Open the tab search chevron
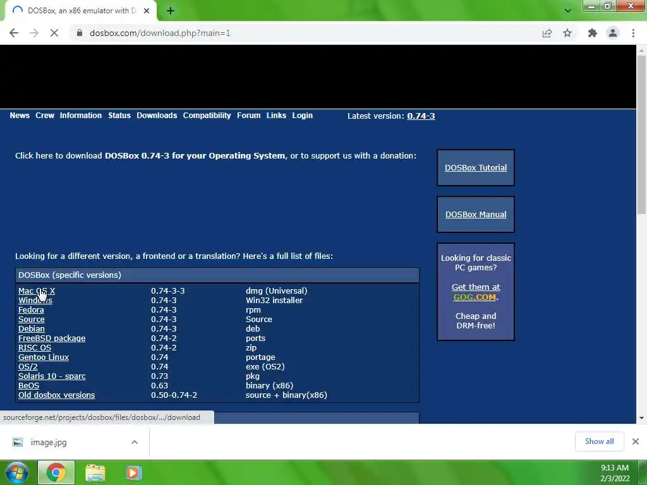The image size is (647, 485). 568,11
